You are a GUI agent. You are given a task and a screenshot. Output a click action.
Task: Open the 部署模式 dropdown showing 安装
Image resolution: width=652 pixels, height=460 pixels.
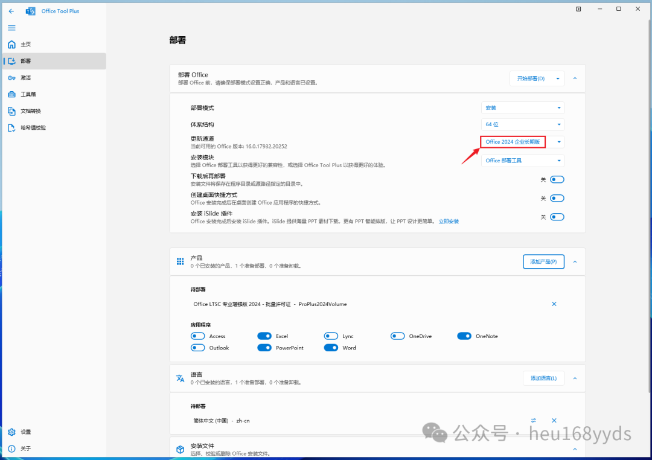(523, 107)
